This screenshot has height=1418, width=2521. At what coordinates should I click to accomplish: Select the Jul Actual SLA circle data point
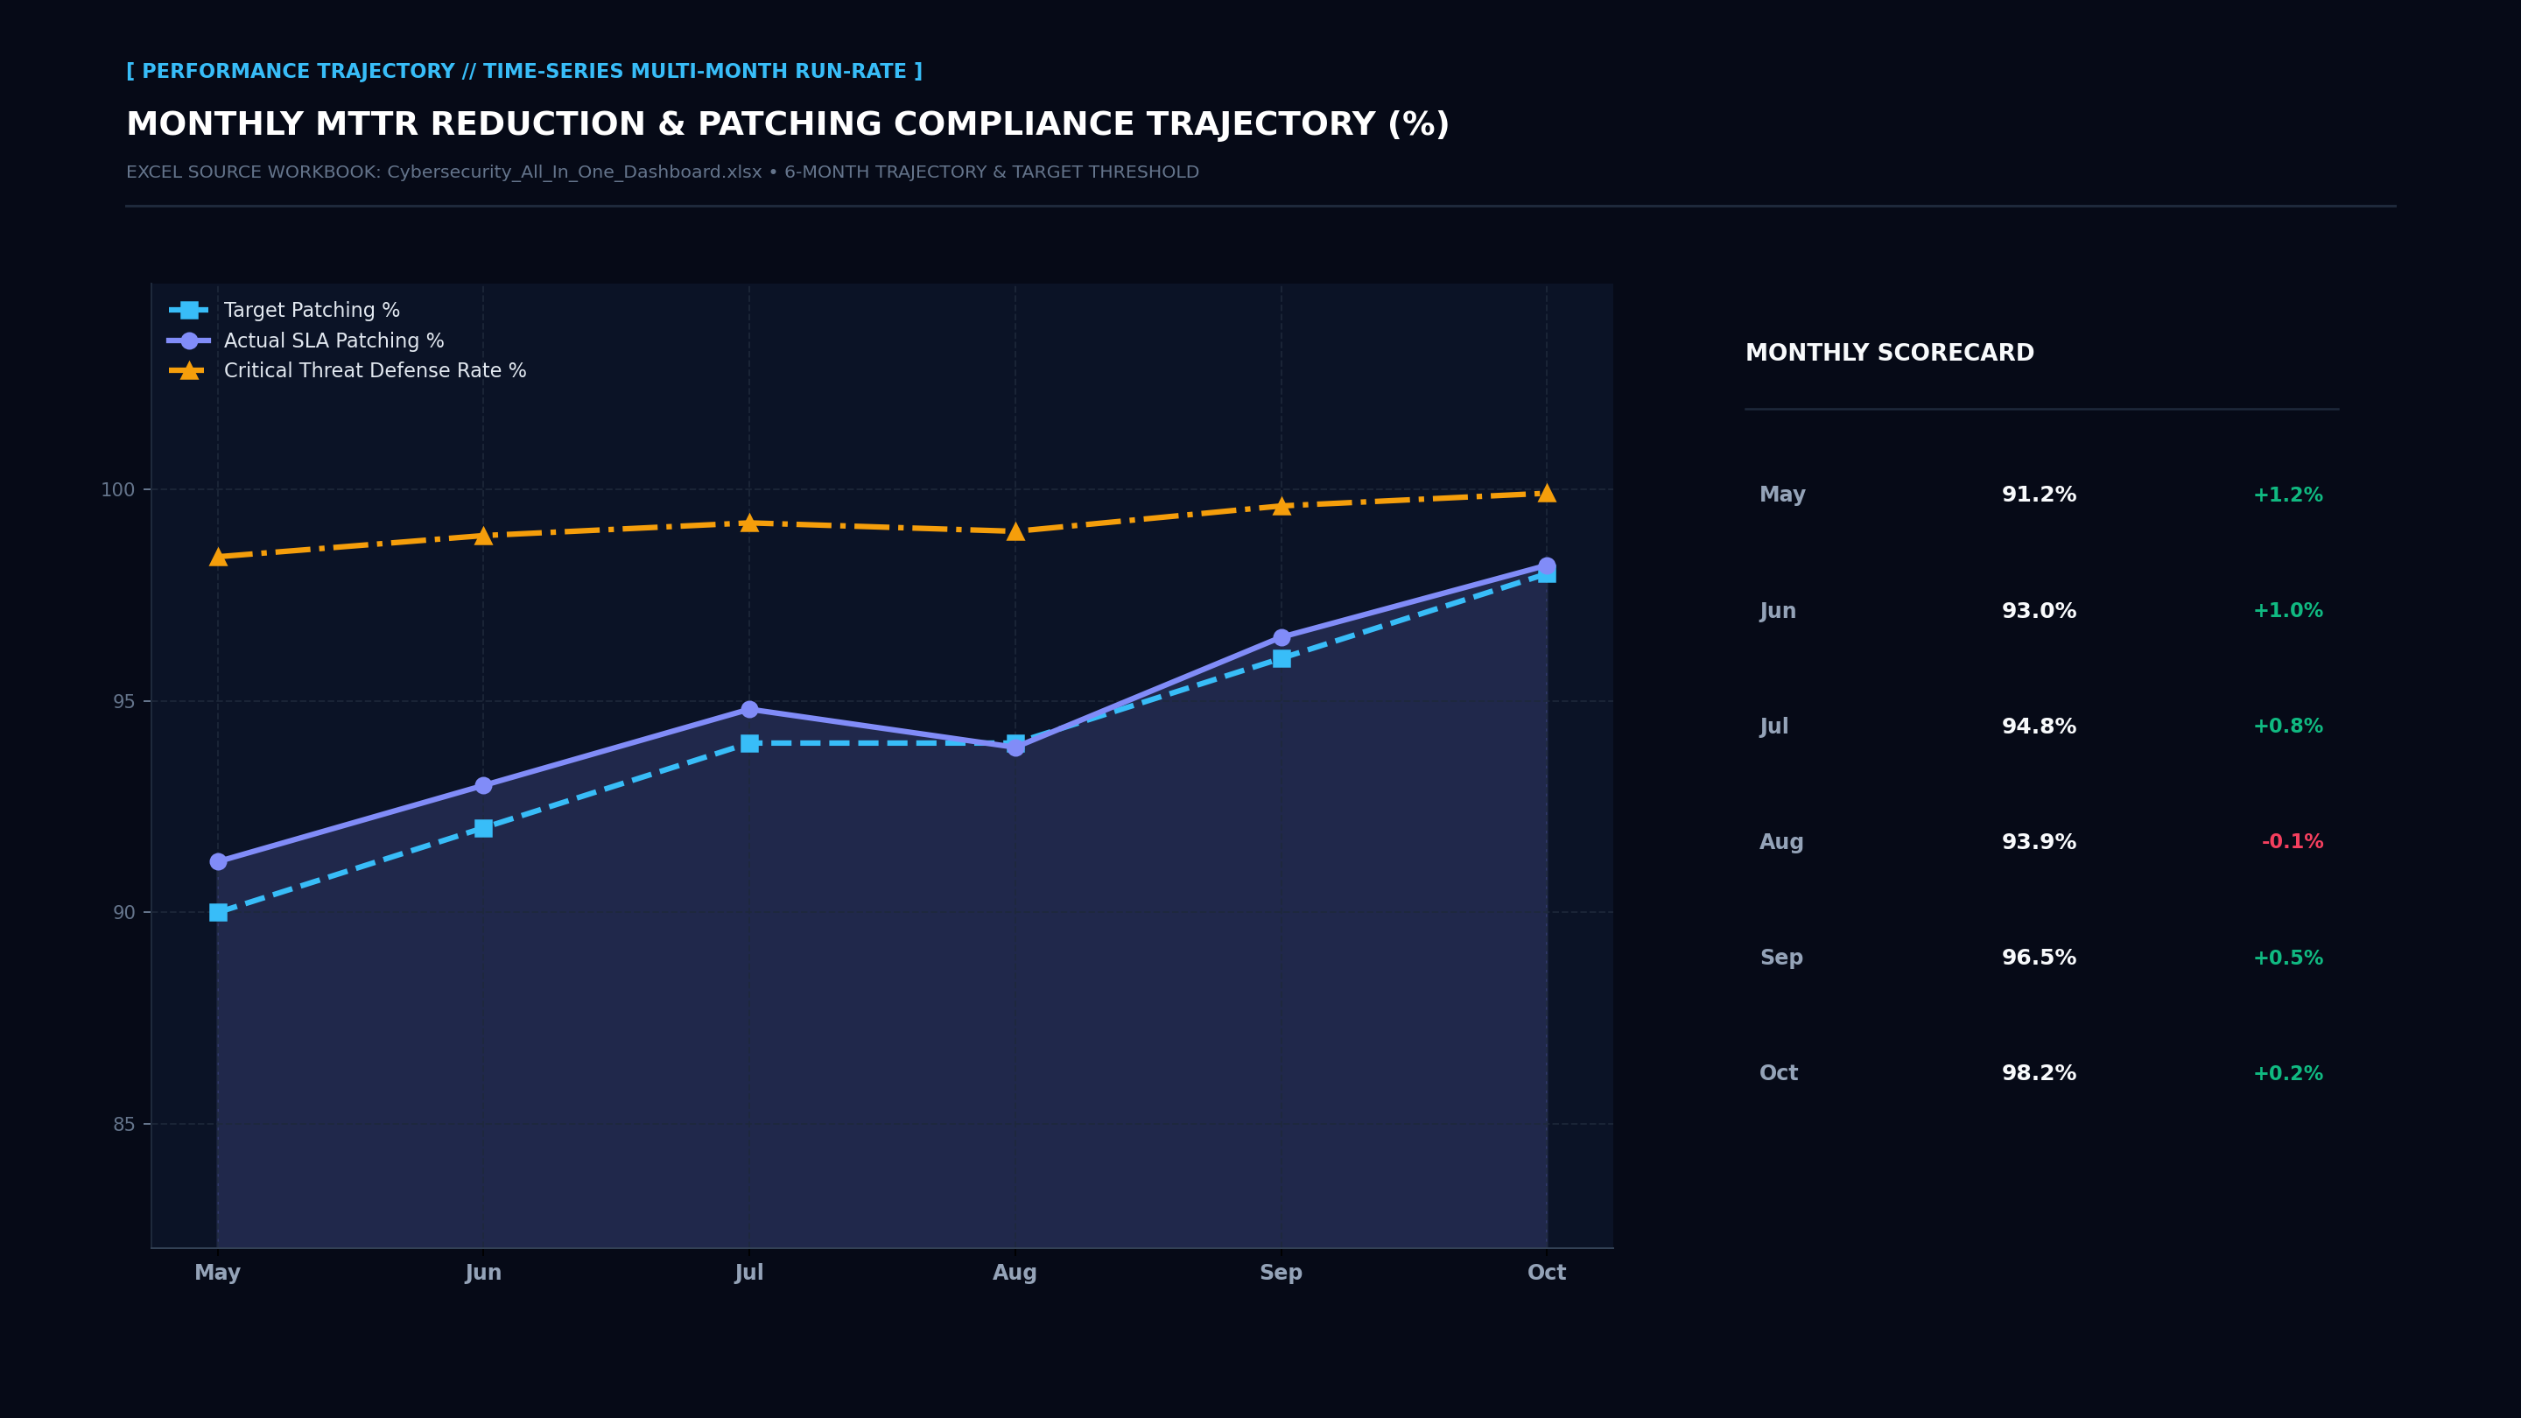749,710
